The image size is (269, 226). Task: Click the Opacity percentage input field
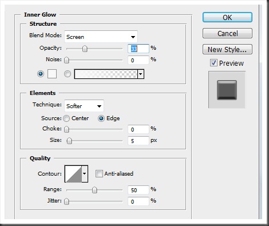(x=139, y=49)
